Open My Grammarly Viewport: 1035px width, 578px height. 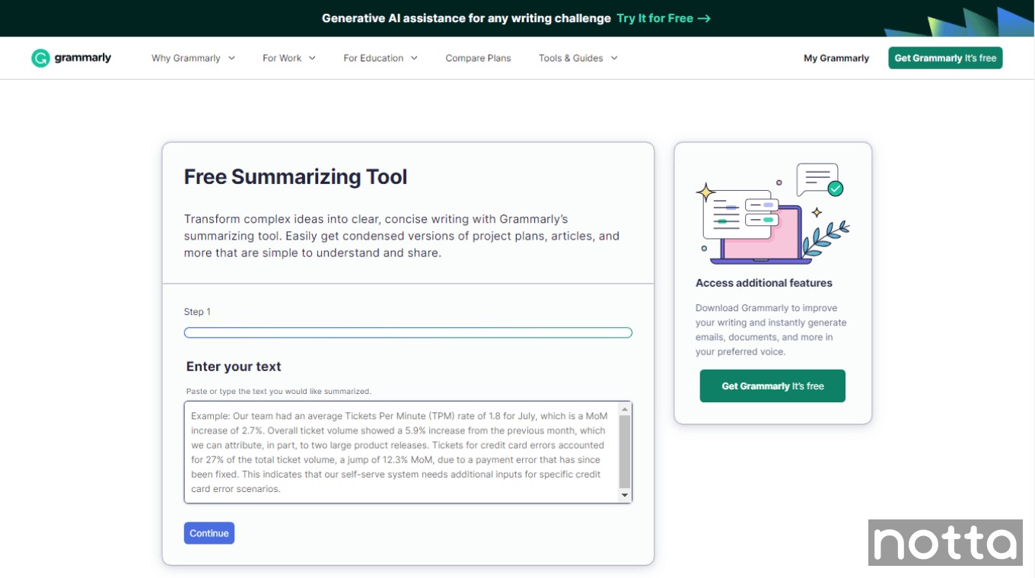point(836,58)
